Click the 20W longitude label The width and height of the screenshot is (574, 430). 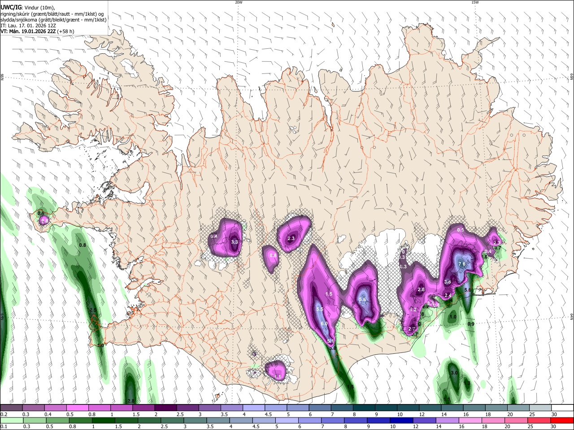239,2
